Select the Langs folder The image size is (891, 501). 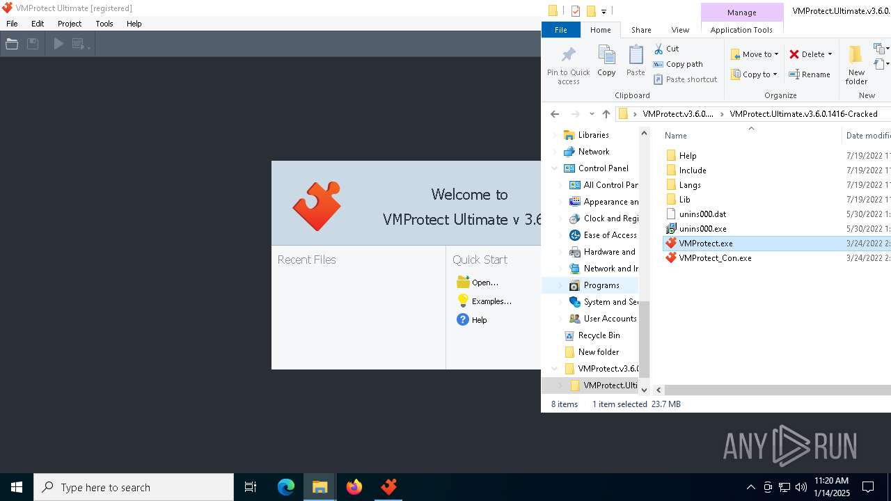pyautogui.click(x=690, y=184)
